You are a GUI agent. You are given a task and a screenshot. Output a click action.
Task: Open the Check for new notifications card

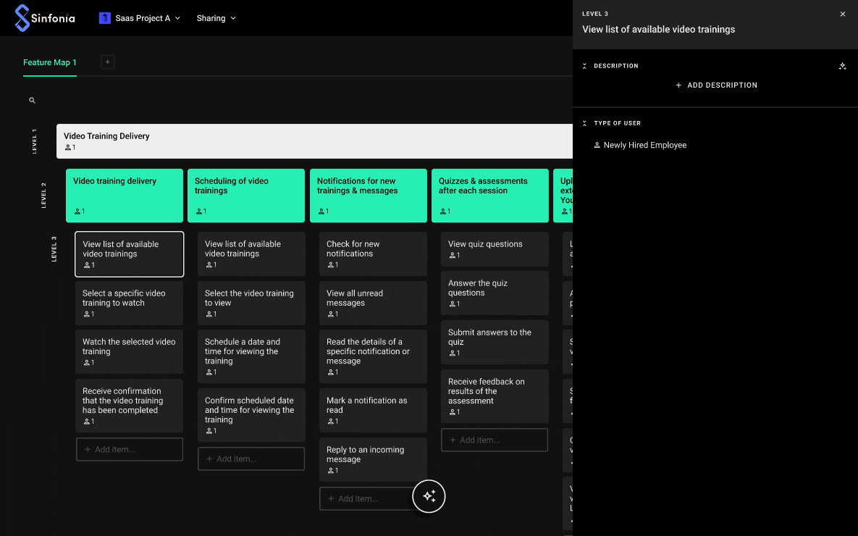(x=373, y=254)
